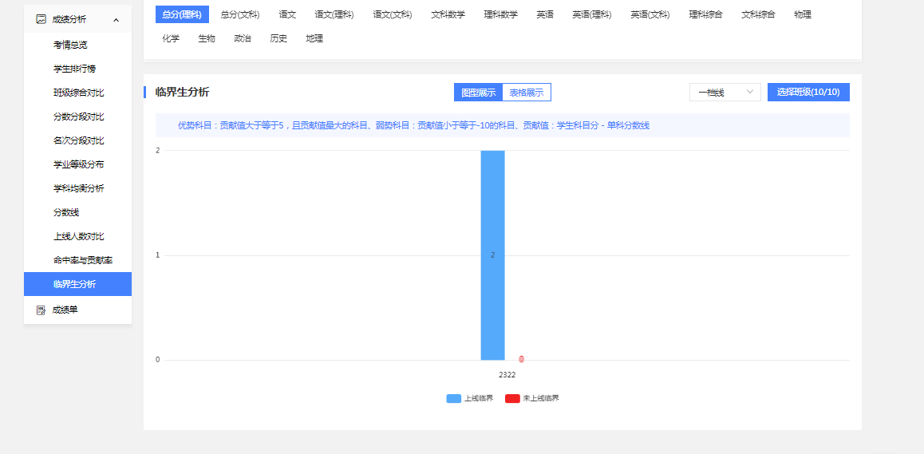This screenshot has height=454, width=924.
Task: Toggle 上线临界 legend series
Action: (470, 399)
